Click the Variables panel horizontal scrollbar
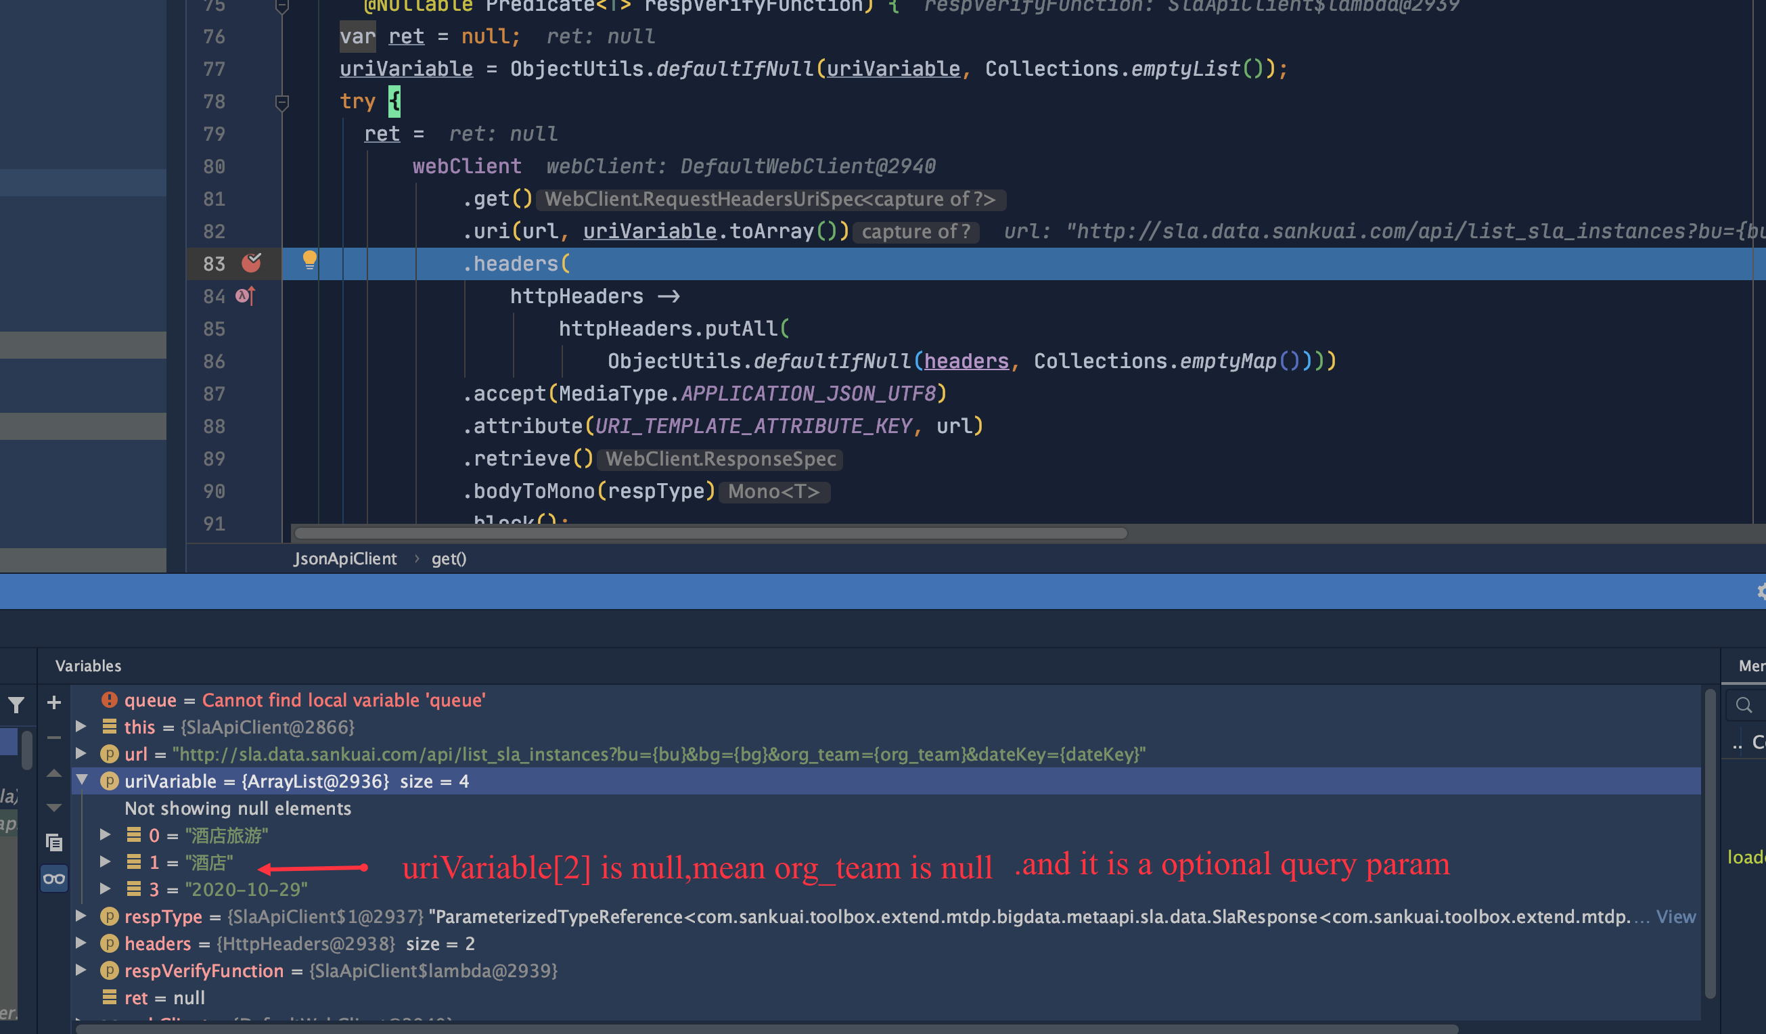 pos(767,1029)
